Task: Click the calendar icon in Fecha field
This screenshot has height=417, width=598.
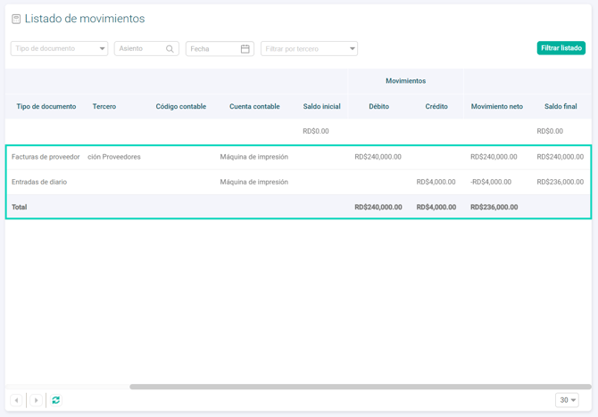Action: (x=245, y=49)
